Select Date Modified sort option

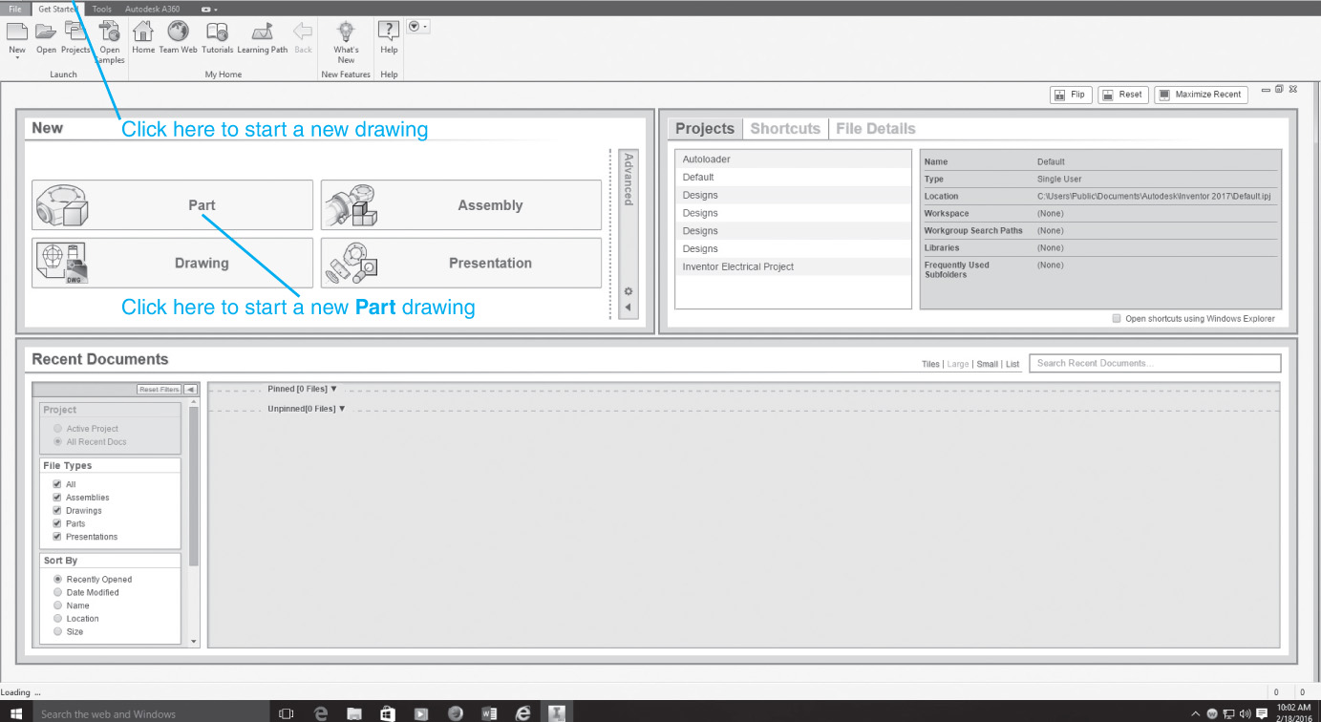pos(57,592)
